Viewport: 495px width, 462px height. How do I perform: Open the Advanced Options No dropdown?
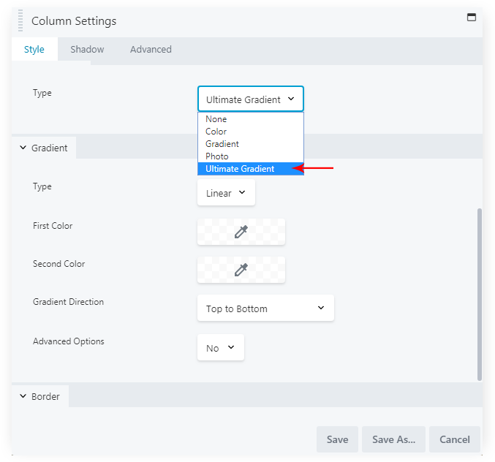coord(220,348)
